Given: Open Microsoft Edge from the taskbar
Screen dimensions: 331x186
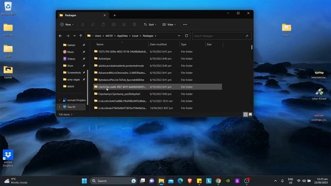Looking at the screenshot, I should 180,181.
